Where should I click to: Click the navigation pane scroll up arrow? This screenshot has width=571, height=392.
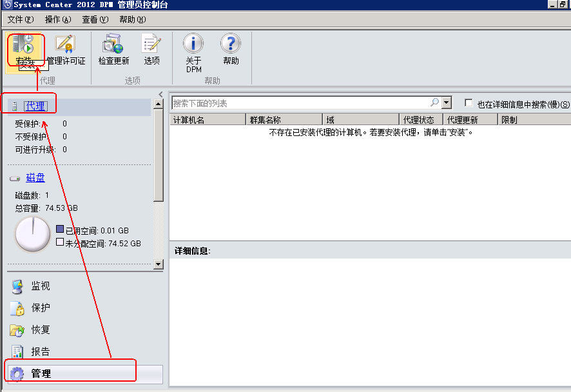tap(159, 104)
